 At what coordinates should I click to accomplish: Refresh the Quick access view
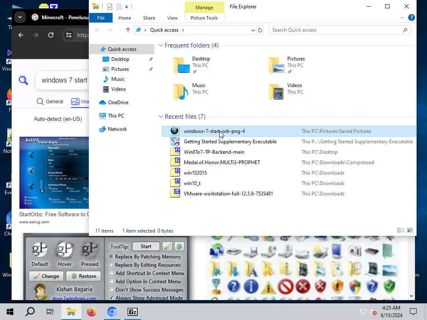point(260,30)
